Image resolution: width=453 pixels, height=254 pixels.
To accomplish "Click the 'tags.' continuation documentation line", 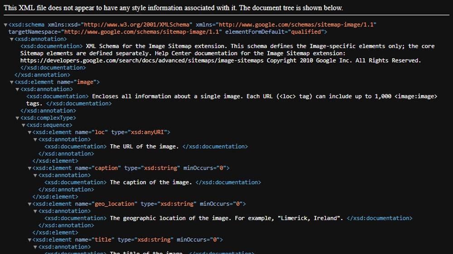I will tap(34, 103).
